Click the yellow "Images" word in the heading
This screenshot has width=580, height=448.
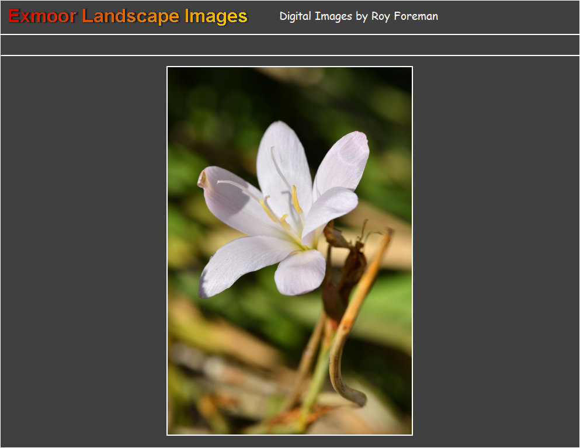pyautogui.click(x=216, y=16)
